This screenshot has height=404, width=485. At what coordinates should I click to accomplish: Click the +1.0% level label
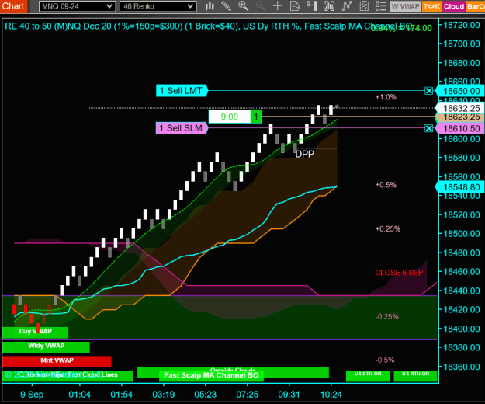pyautogui.click(x=386, y=97)
